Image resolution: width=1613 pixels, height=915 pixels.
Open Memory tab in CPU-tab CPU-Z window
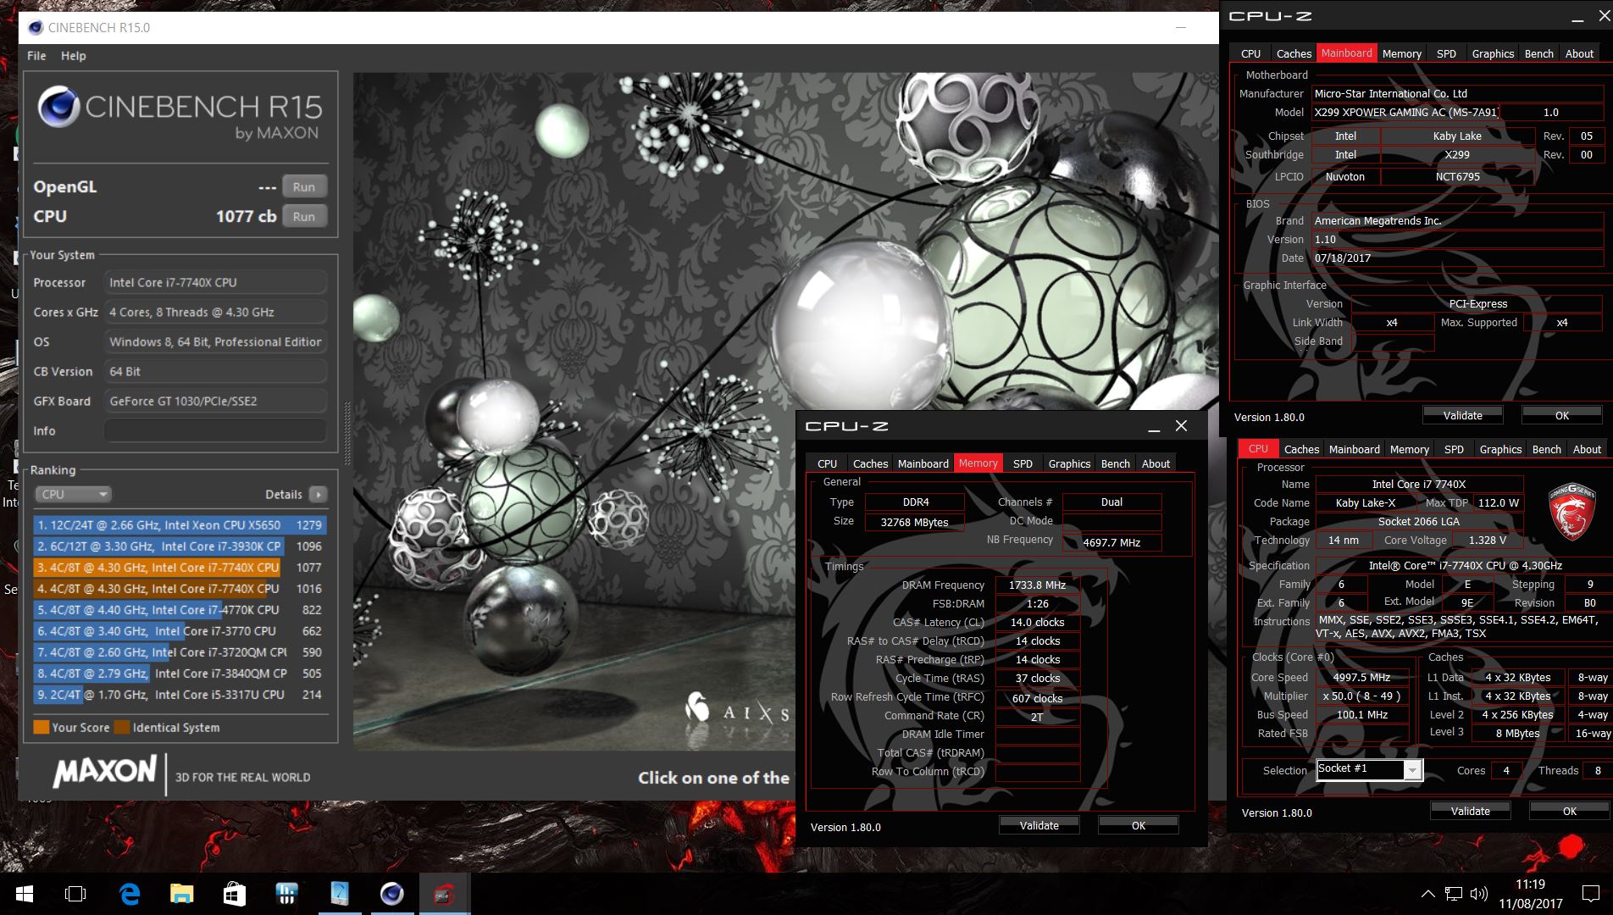pyautogui.click(x=1409, y=449)
